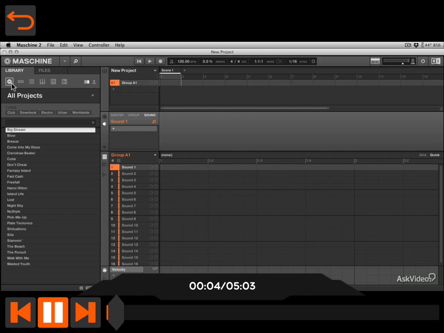Select the plug-in icon in control area
The height and width of the screenshot is (333, 444).
point(104,124)
